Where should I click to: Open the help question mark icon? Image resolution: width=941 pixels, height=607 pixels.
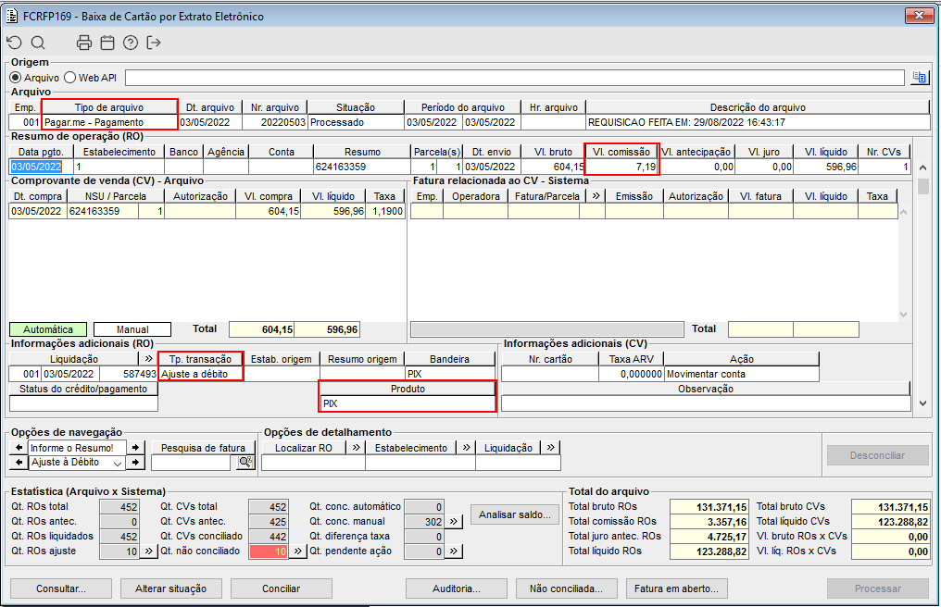point(131,43)
